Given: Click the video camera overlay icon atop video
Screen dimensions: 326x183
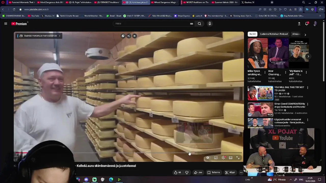Looking at the screenshot, I should click(134, 36).
